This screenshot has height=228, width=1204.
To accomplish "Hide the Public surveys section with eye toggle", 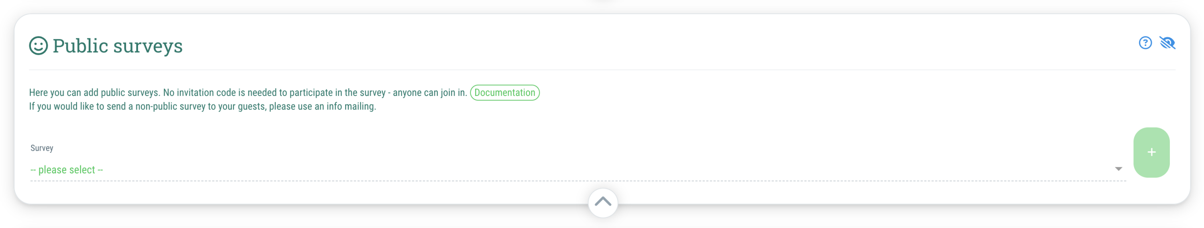I will [1167, 43].
